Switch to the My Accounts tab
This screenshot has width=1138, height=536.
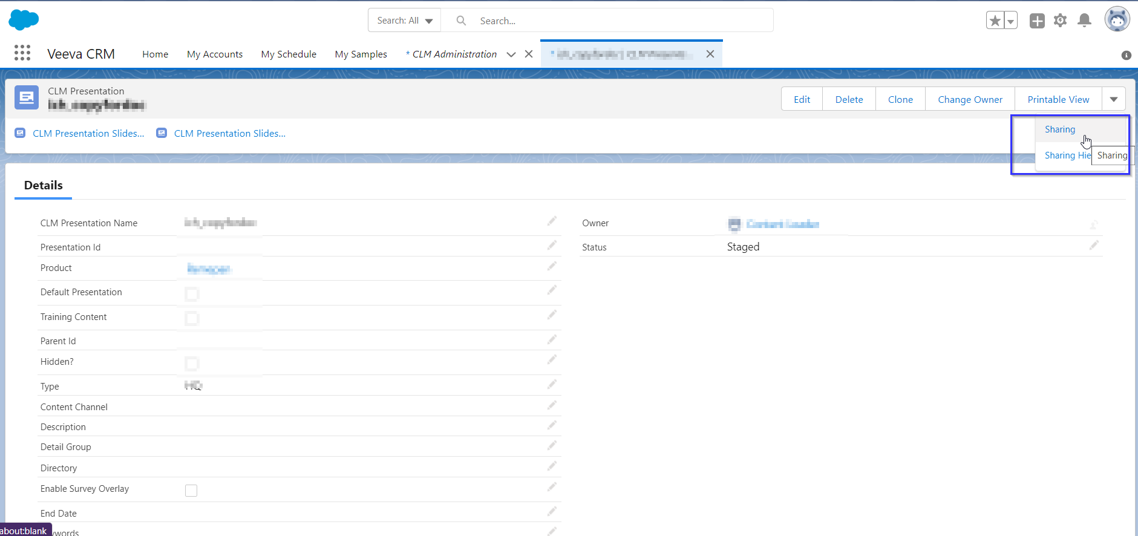coord(215,54)
